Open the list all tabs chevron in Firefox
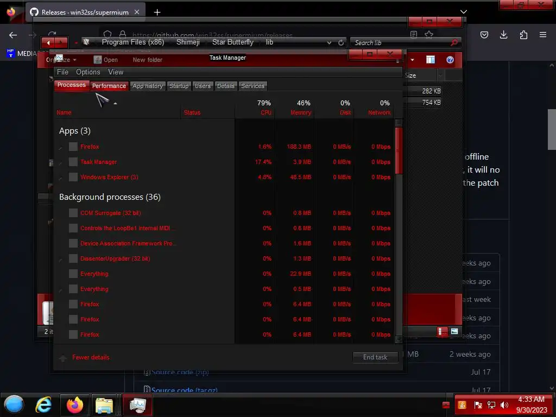Viewport: 556px width, 417px height. pos(464,12)
